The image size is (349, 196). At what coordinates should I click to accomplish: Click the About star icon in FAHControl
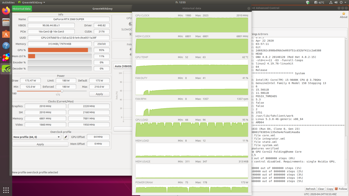[x=343, y=15]
